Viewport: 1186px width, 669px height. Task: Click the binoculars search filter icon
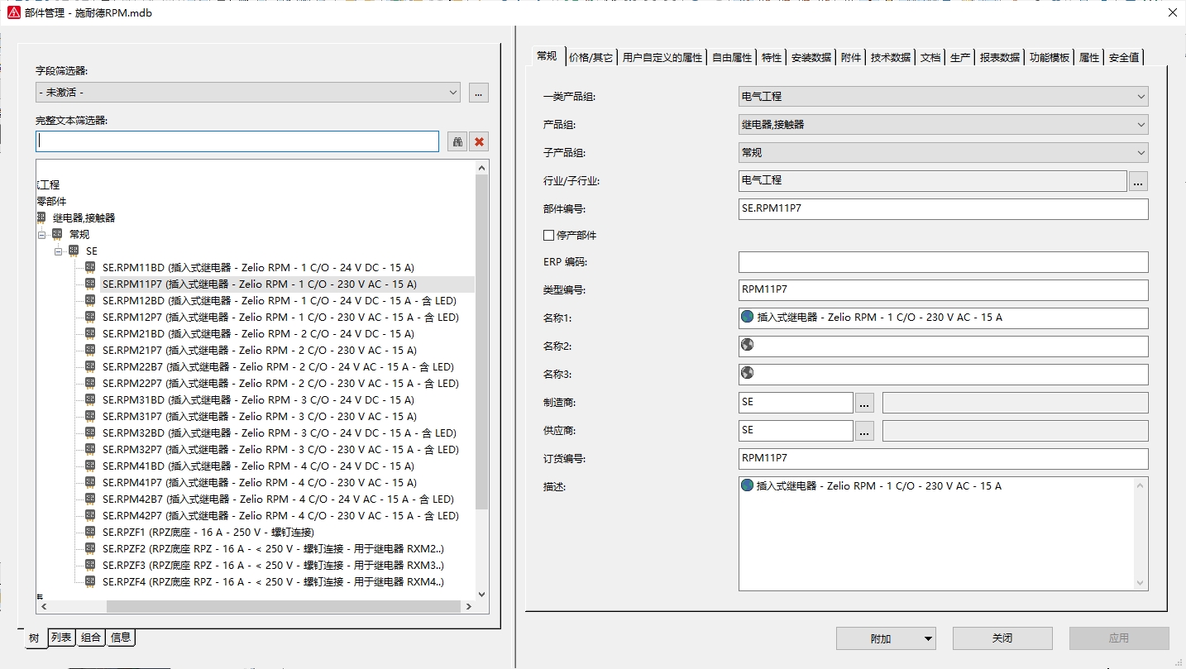pos(457,141)
